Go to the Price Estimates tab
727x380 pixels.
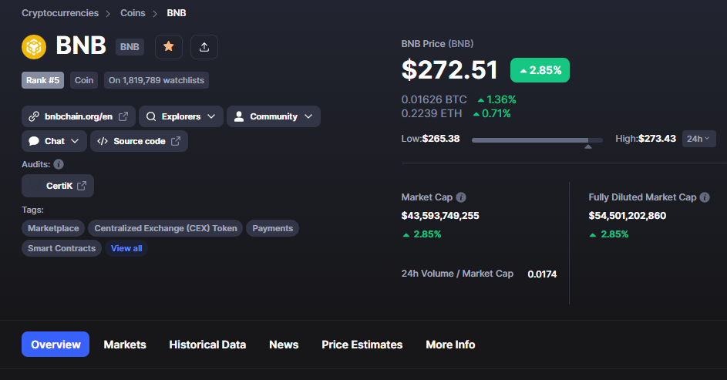[x=362, y=345]
